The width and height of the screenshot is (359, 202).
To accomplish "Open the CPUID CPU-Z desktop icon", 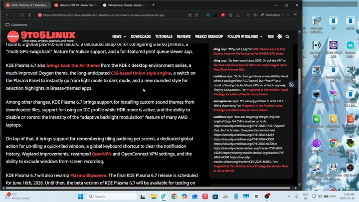I will (334, 49).
